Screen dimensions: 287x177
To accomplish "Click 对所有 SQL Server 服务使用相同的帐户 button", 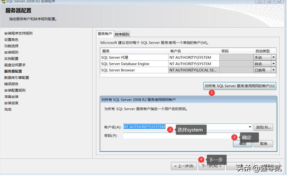I will click(x=240, y=86).
